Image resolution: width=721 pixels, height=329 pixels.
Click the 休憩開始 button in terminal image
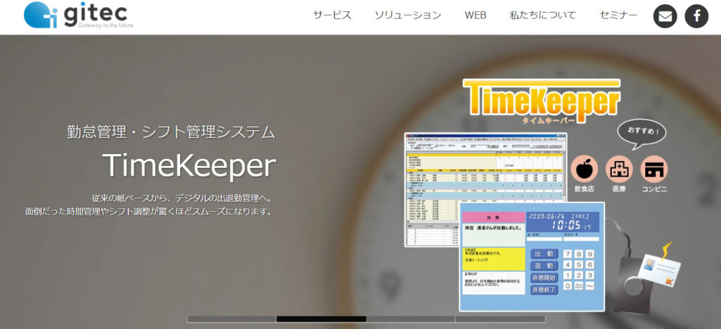click(544, 278)
